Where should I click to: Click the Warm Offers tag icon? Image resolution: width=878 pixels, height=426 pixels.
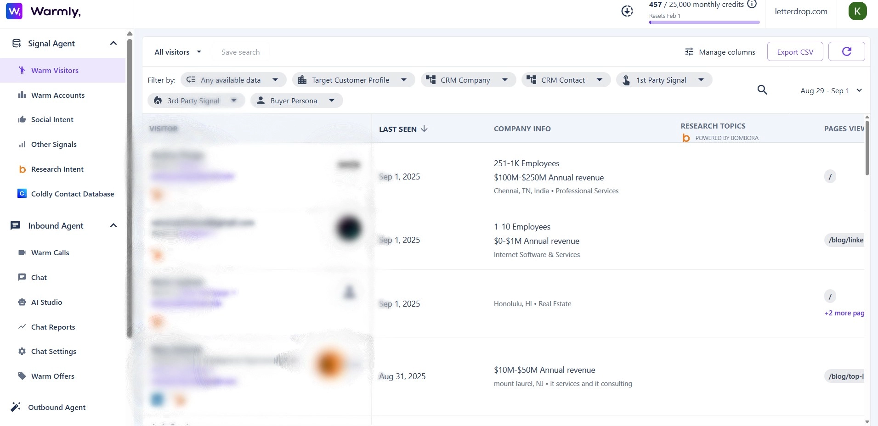[22, 376]
